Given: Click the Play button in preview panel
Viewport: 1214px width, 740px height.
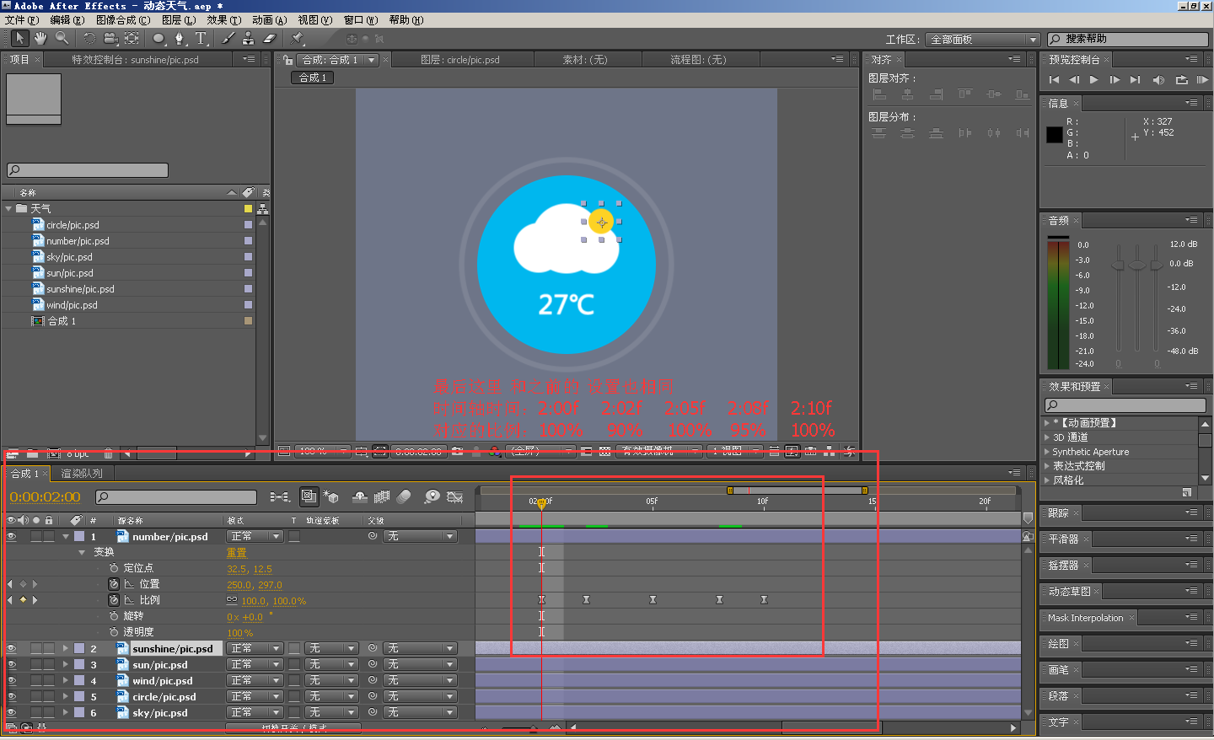Looking at the screenshot, I should point(1094,80).
